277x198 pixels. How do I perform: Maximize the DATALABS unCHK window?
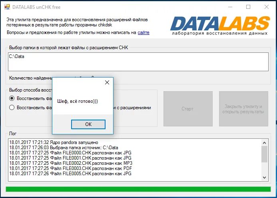[248, 7]
